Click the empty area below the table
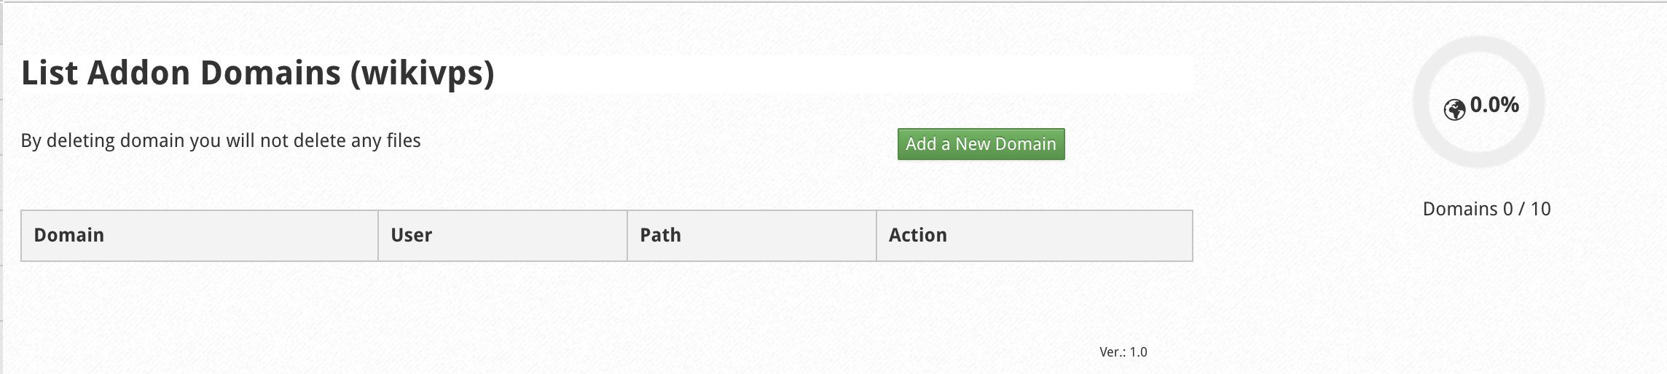1667x374 pixels. tap(606, 306)
